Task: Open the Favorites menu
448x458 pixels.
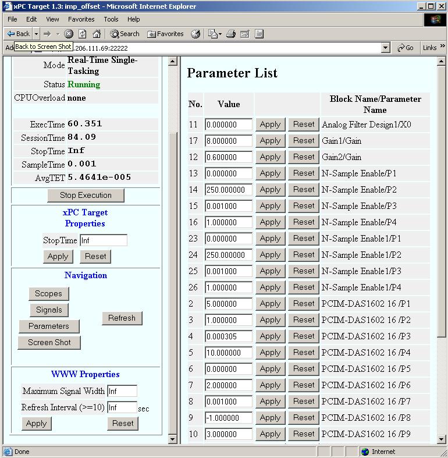Action: coord(81,19)
